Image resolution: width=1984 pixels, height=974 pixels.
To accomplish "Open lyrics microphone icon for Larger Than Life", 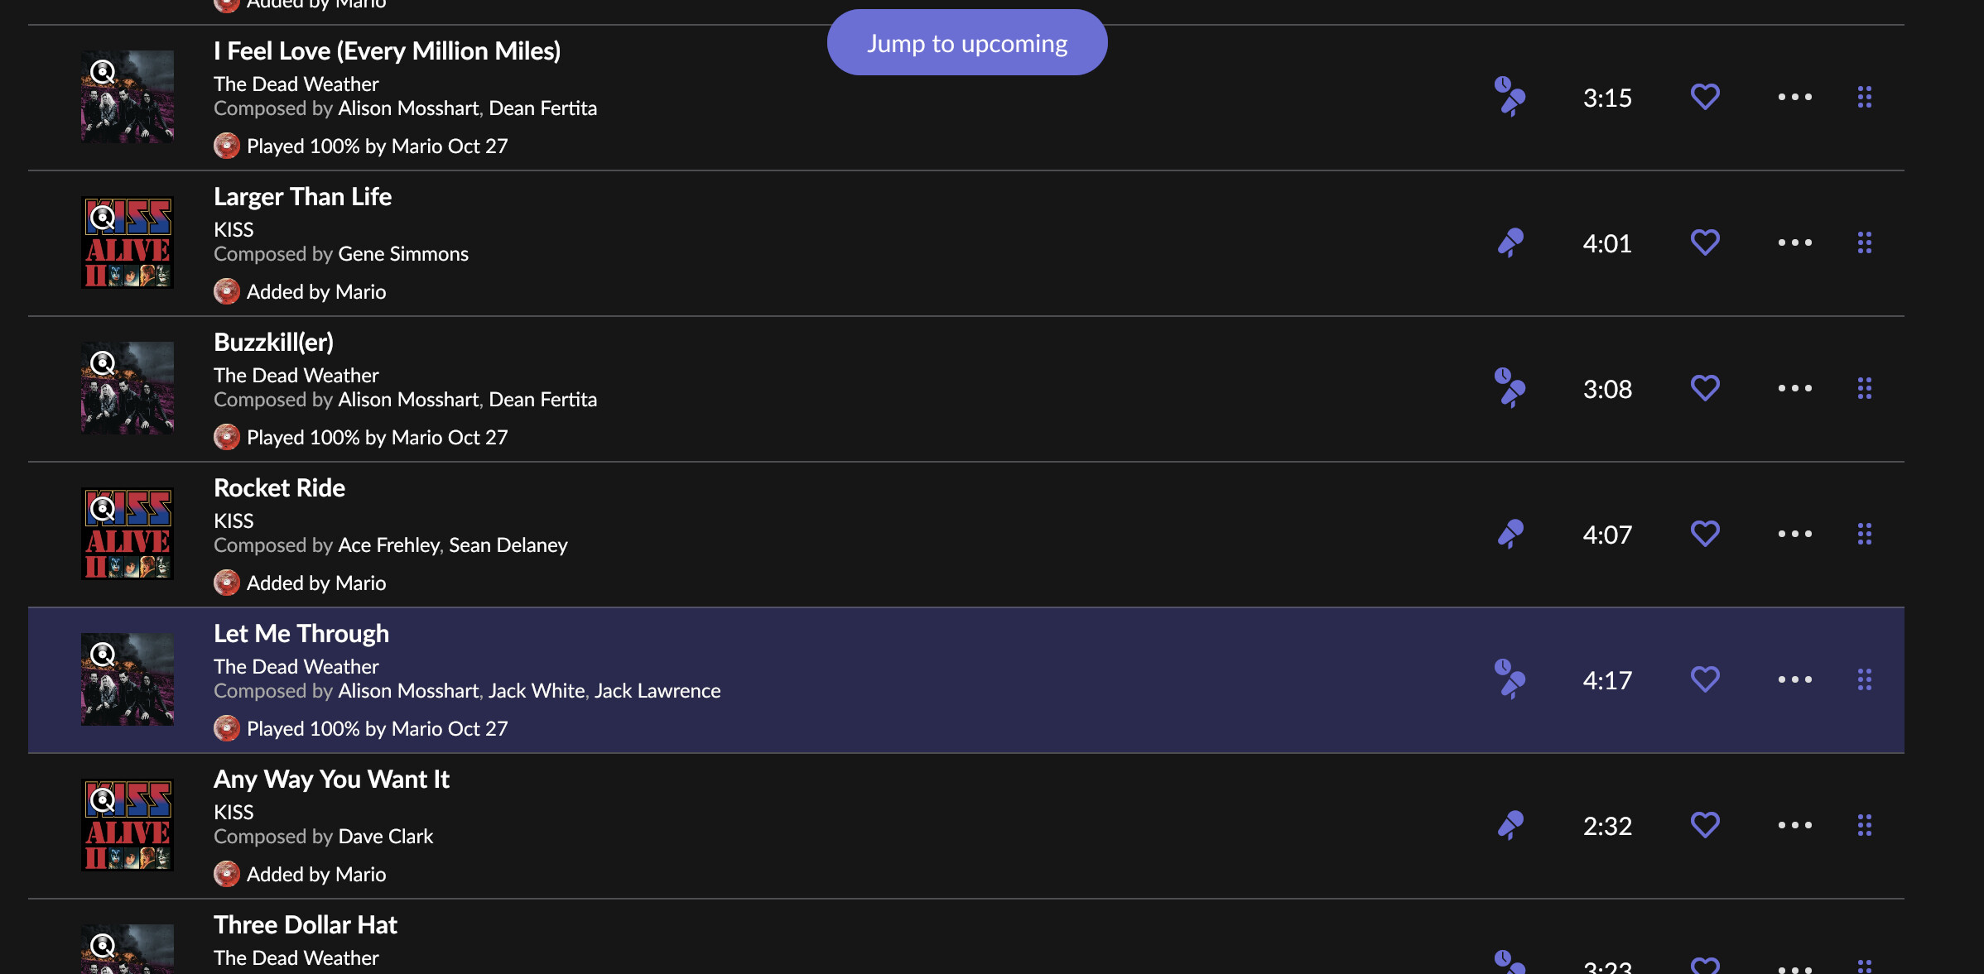I will coord(1510,242).
